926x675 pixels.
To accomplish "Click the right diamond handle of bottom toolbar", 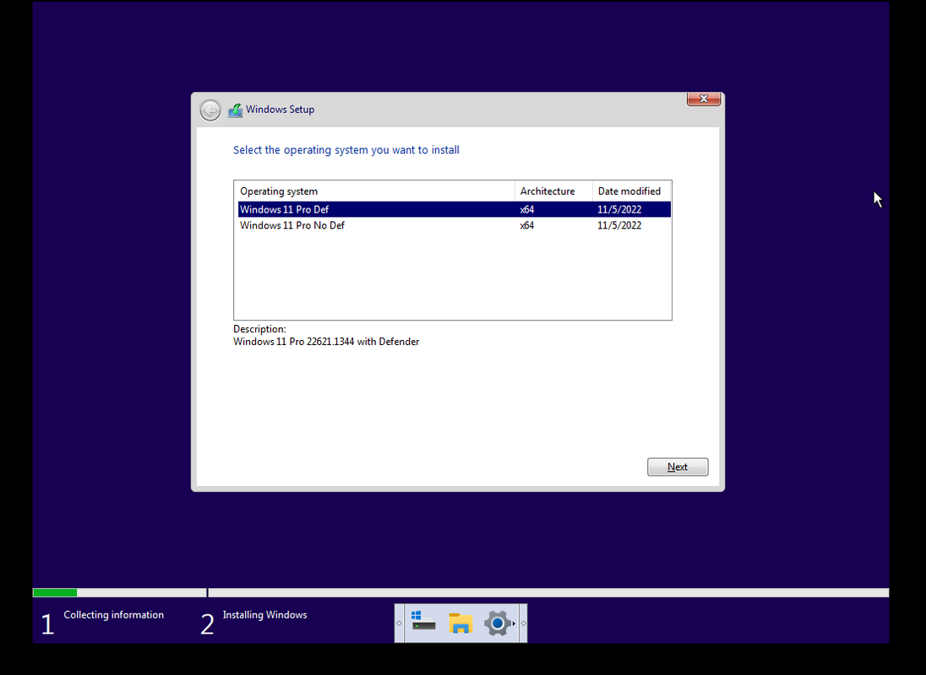I will 523,624.
